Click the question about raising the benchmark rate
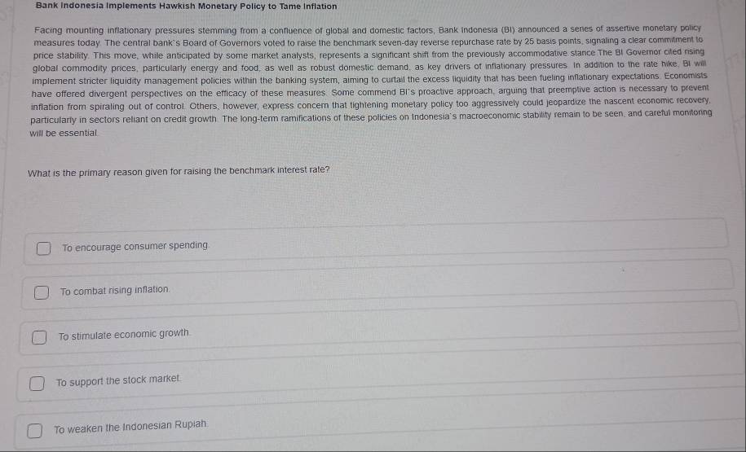Image resolution: width=746 pixels, height=452 pixels. (179, 171)
